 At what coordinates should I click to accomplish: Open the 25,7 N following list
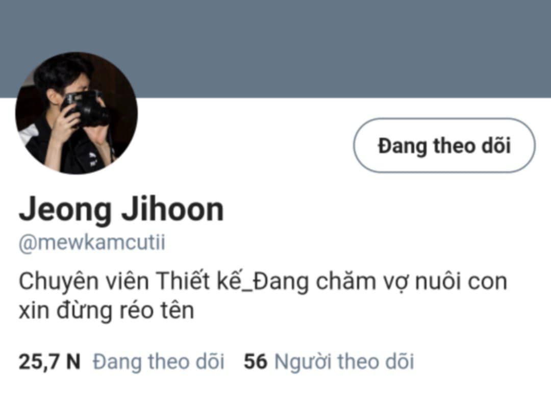121,361
